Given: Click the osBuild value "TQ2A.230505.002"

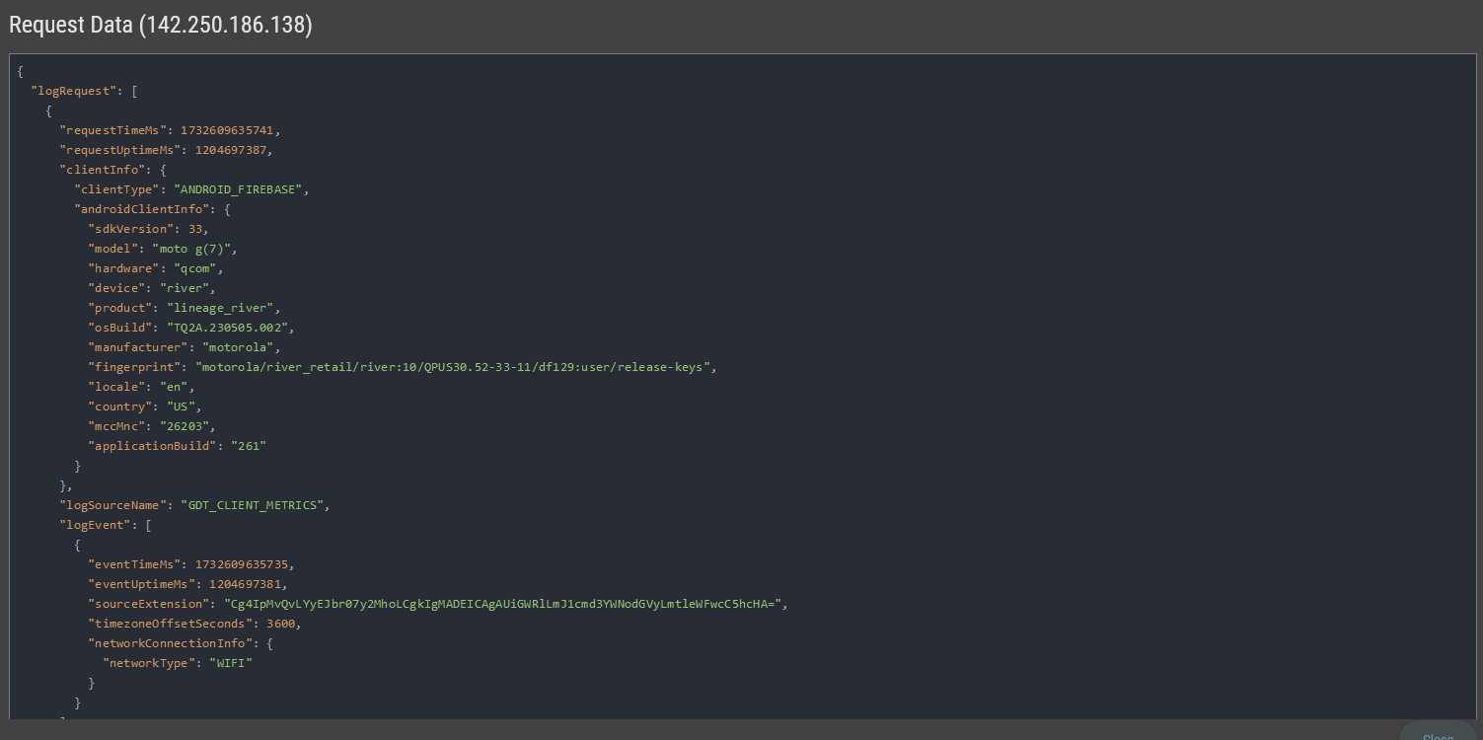Looking at the screenshot, I should click(231, 328).
